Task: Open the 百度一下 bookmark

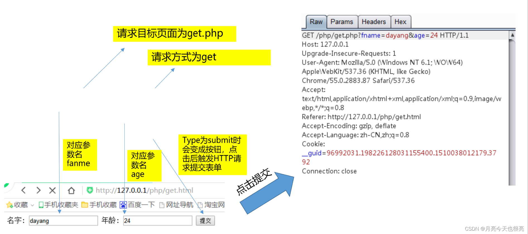Action: pos(137,205)
